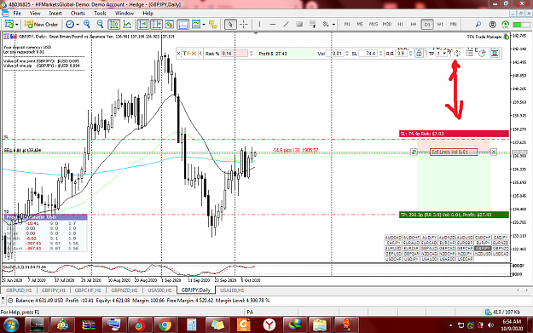Open the Help menu
Viewport: 533px width, 333px height.
148,14
